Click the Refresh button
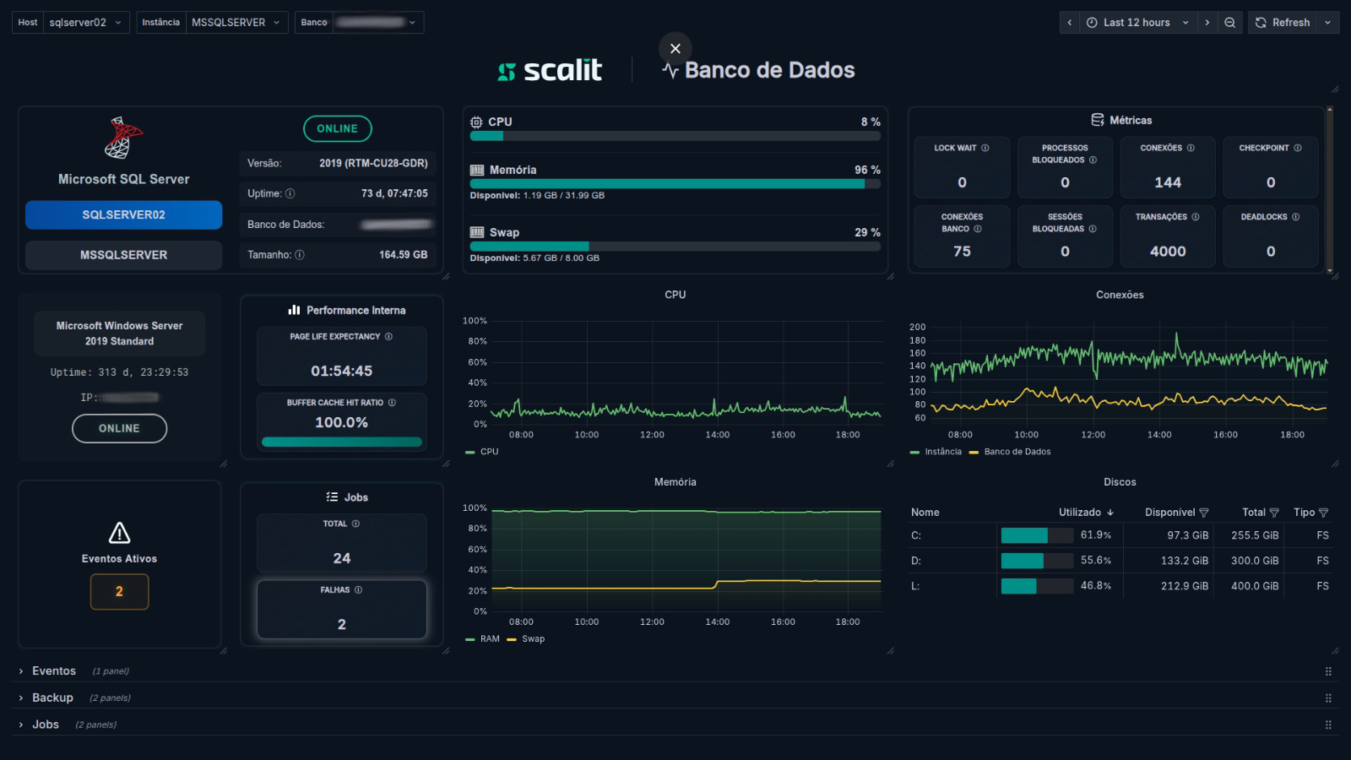 coord(1283,23)
